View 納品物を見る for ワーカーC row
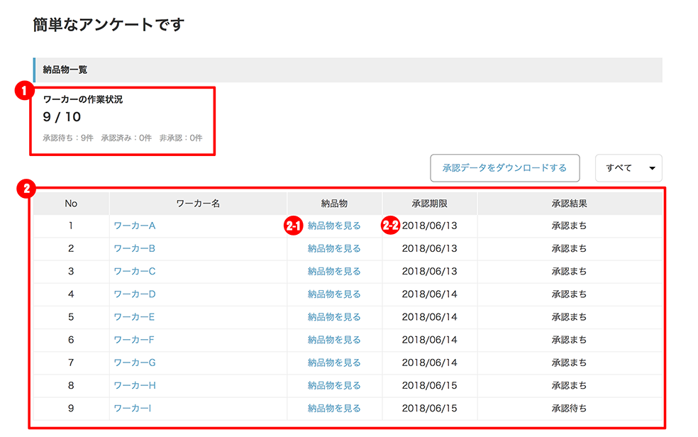 pyautogui.click(x=334, y=272)
